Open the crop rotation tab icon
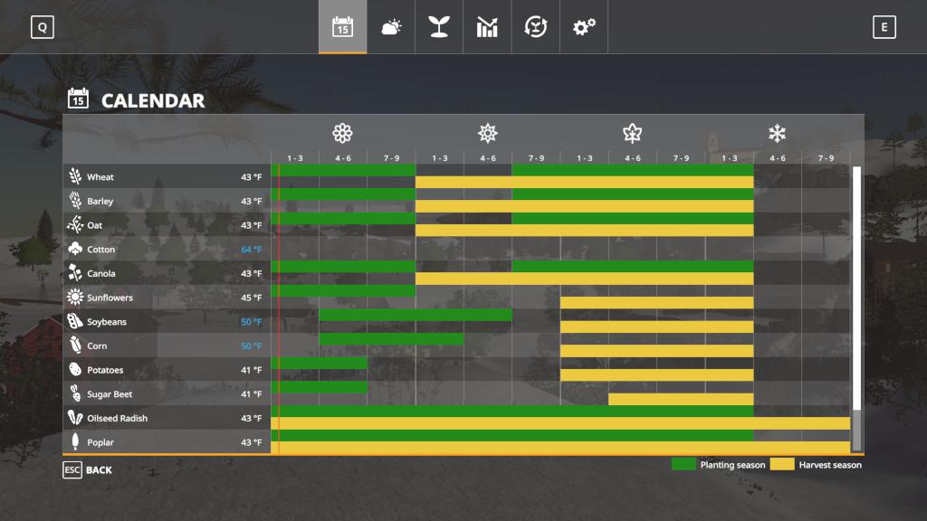Image resolution: width=927 pixels, height=521 pixels. coord(536,27)
